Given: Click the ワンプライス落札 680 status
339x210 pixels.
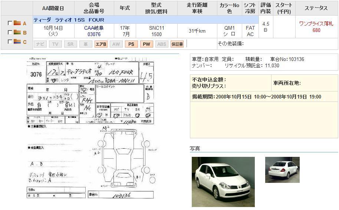Looking at the screenshot, I should click(316, 27).
